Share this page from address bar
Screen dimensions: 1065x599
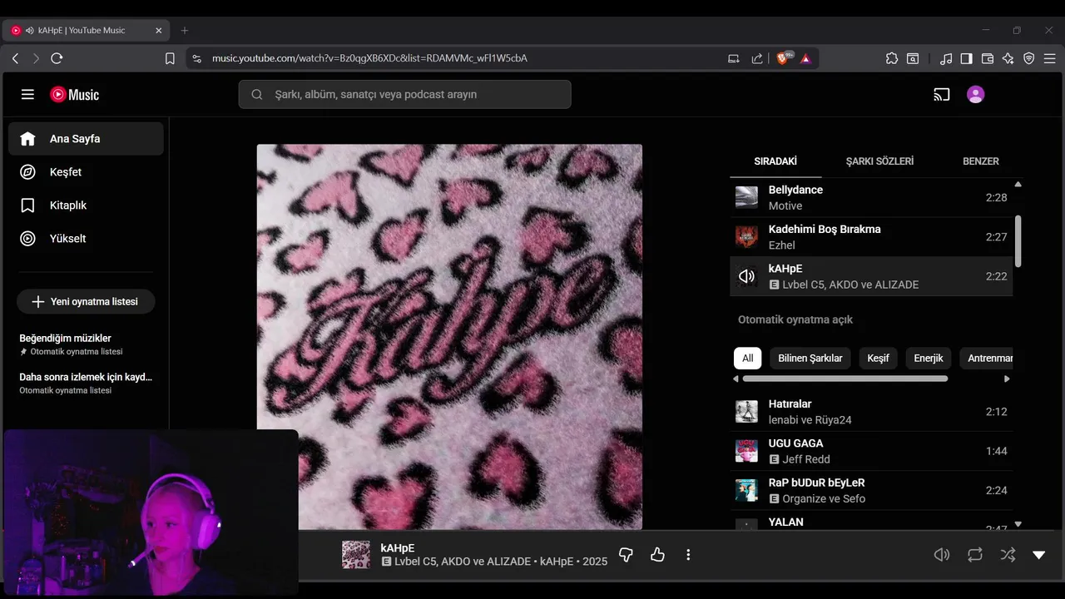coord(757,58)
